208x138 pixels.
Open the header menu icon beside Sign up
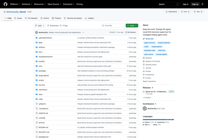click(202, 4)
